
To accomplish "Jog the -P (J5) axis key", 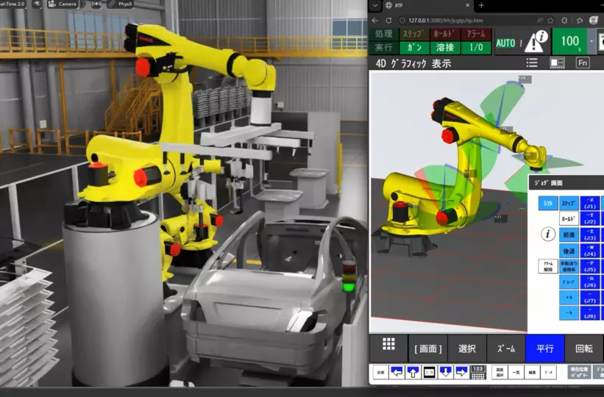I will tap(590, 266).
